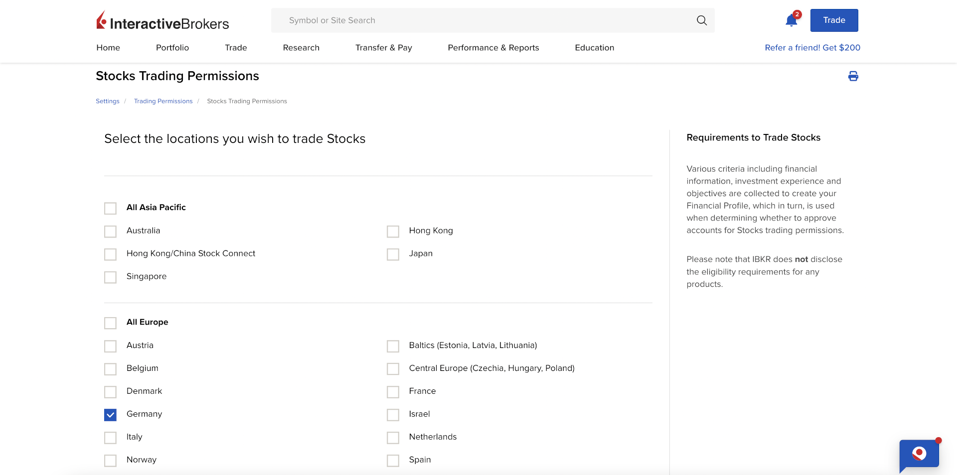The image size is (957, 475).
Task: Open the chat assistant bubble
Action: (x=919, y=454)
